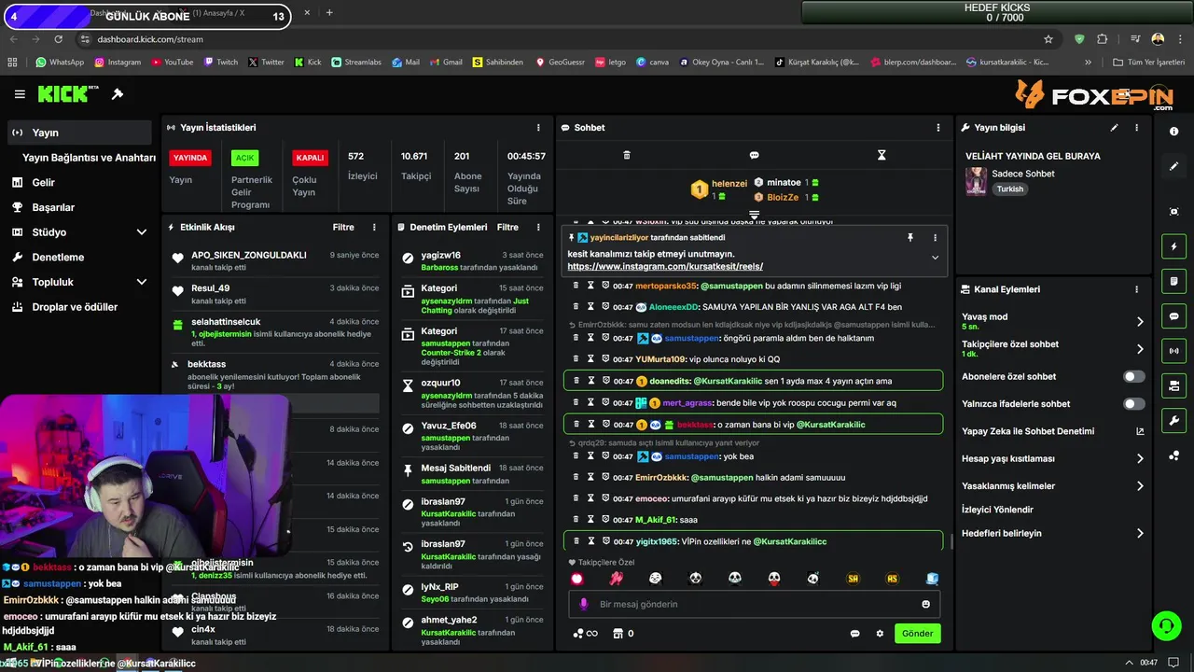The width and height of the screenshot is (1194, 672).
Task: Click the broadcast signal icon in right sidebar
Action: point(1174,351)
